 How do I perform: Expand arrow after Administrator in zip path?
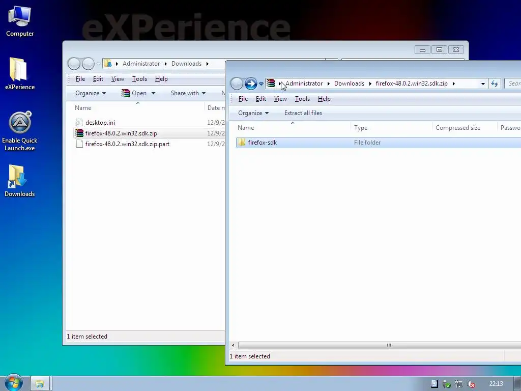tap(328, 83)
